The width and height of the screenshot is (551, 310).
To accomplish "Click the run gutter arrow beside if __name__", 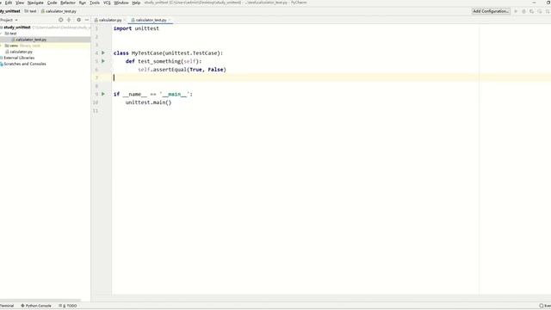I will (x=103, y=94).
